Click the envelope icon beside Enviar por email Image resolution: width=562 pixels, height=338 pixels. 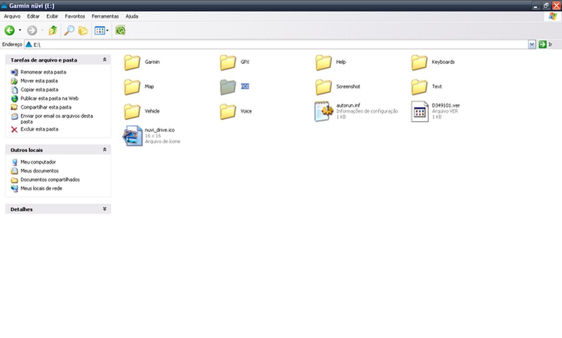pyautogui.click(x=14, y=116)
